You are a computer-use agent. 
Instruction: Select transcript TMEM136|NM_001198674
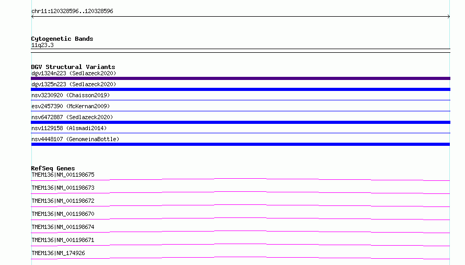click(x=63, y=227)
